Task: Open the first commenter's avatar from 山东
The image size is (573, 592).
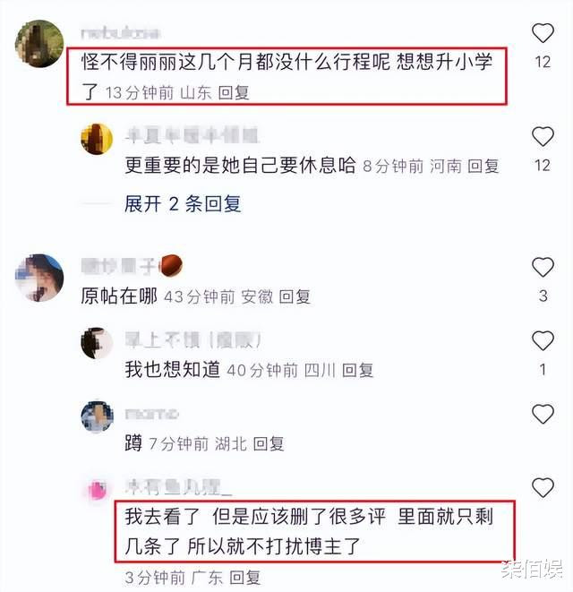Action: pos(39,44)
